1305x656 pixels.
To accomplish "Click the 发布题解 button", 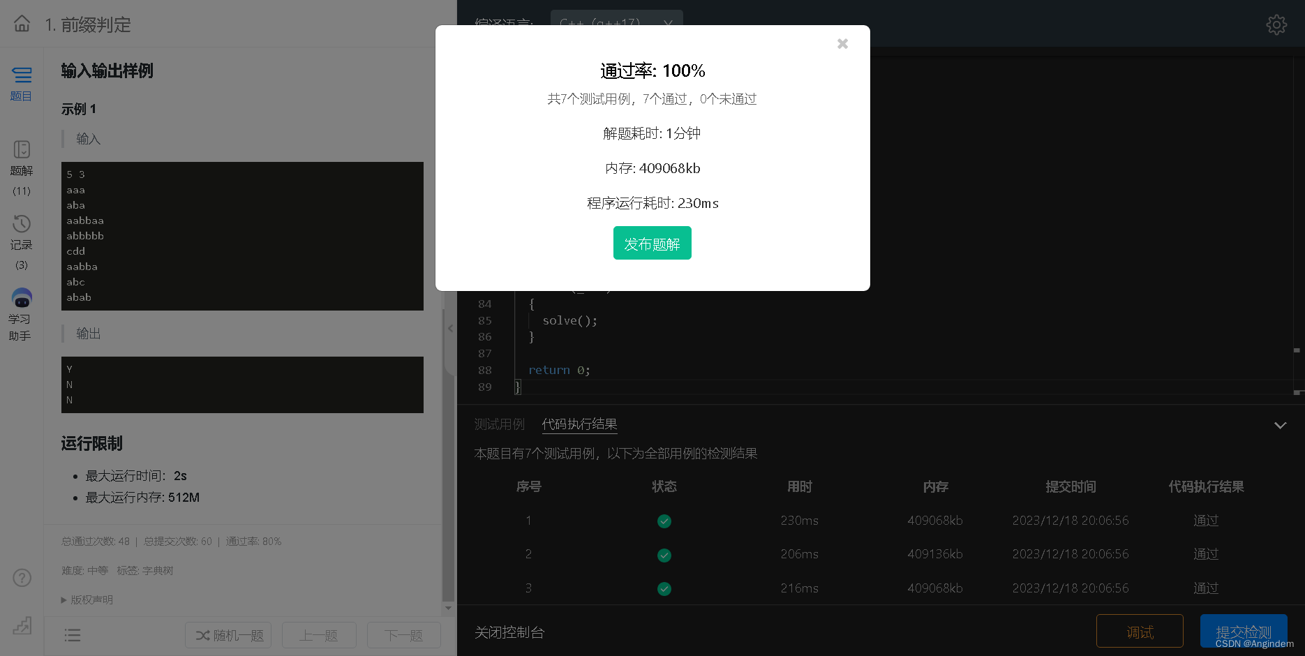I will [652, 243].
